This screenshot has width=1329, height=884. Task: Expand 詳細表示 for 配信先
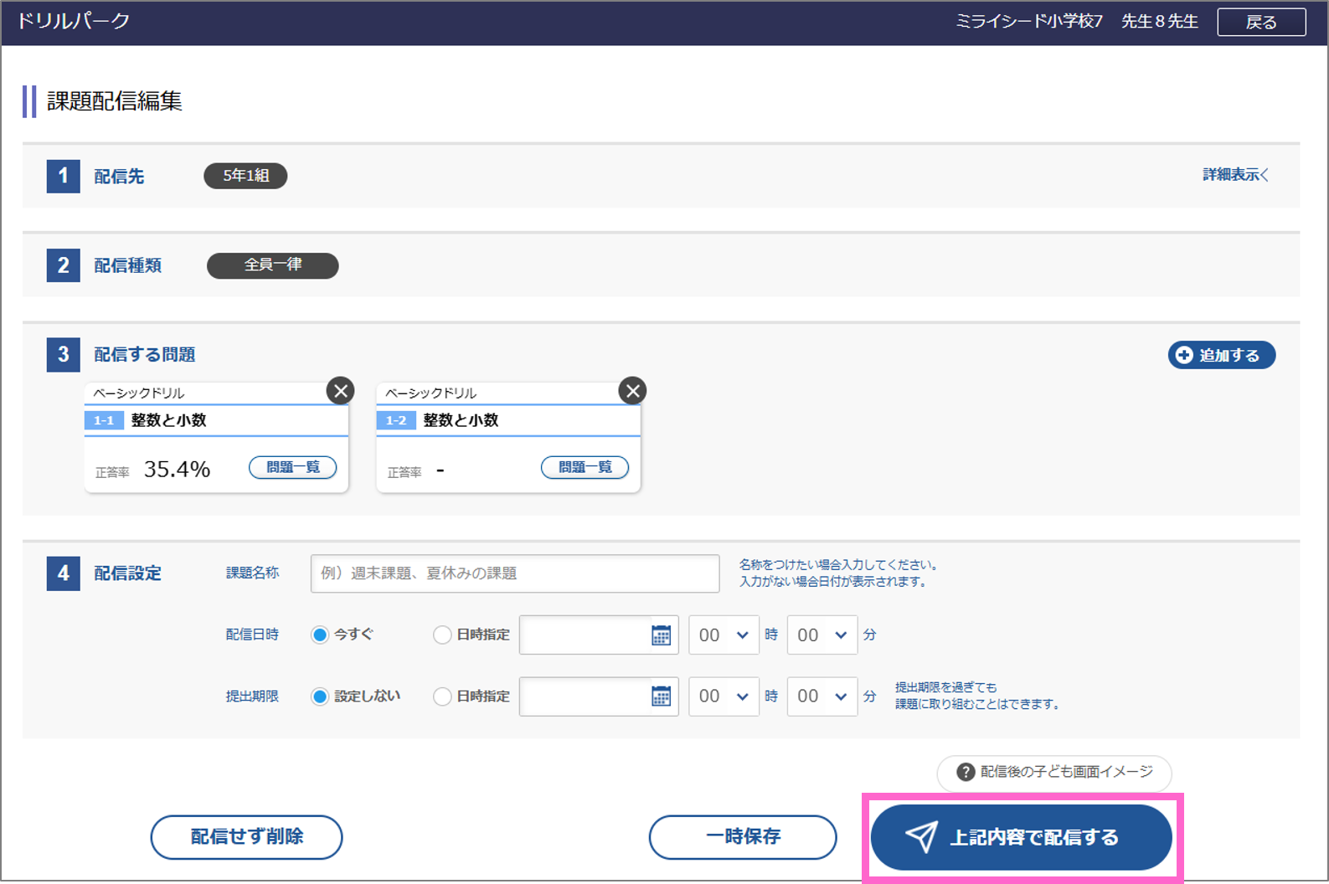coord(1236,175)
